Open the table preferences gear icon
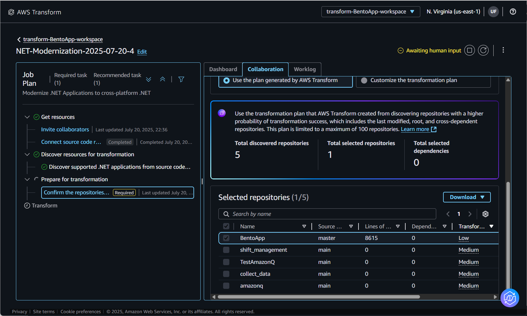 point(486,214)
